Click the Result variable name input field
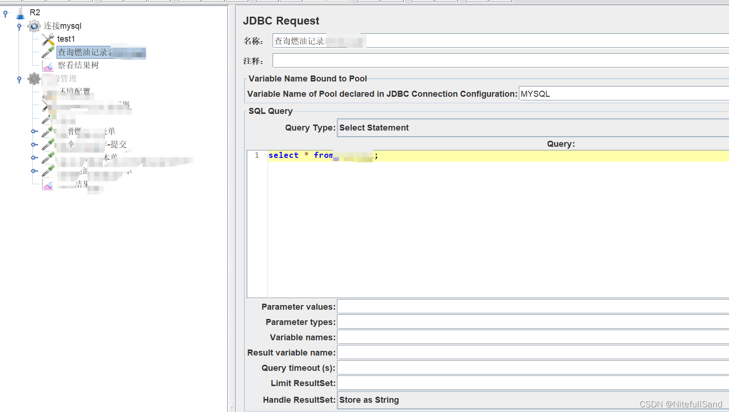Image resolution: width=729 pixels, height=412 pixels. pyautogui.click(x=533, y=352)
